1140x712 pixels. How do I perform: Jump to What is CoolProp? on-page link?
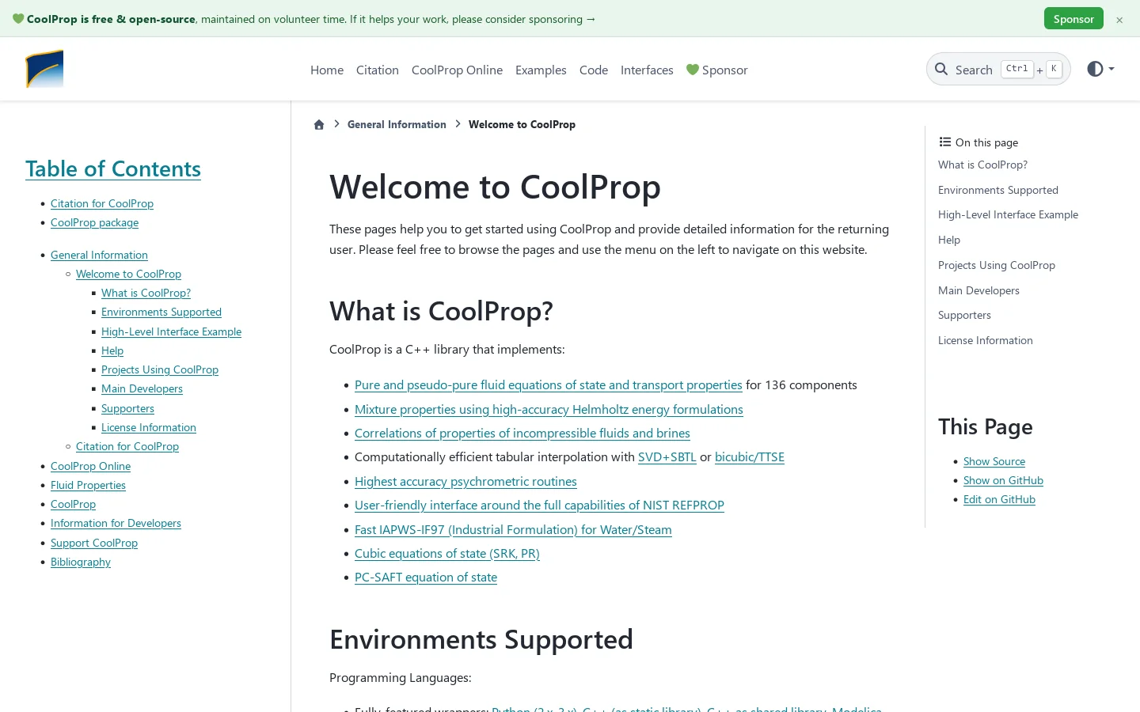coord(982,165)
